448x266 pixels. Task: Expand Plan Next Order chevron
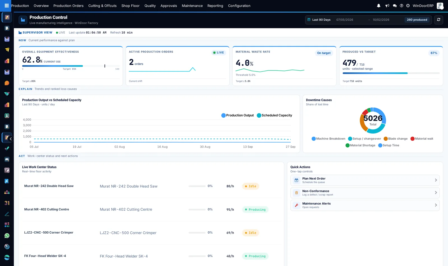[x=436, y=180]
